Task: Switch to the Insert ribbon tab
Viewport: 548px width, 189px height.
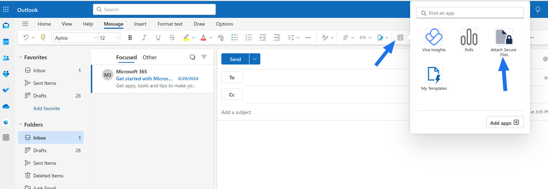Action: 140,24
